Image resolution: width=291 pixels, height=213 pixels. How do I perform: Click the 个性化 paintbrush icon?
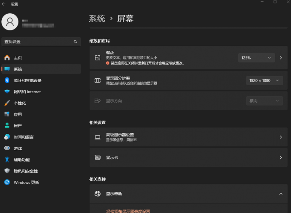(x=7, y=103)
